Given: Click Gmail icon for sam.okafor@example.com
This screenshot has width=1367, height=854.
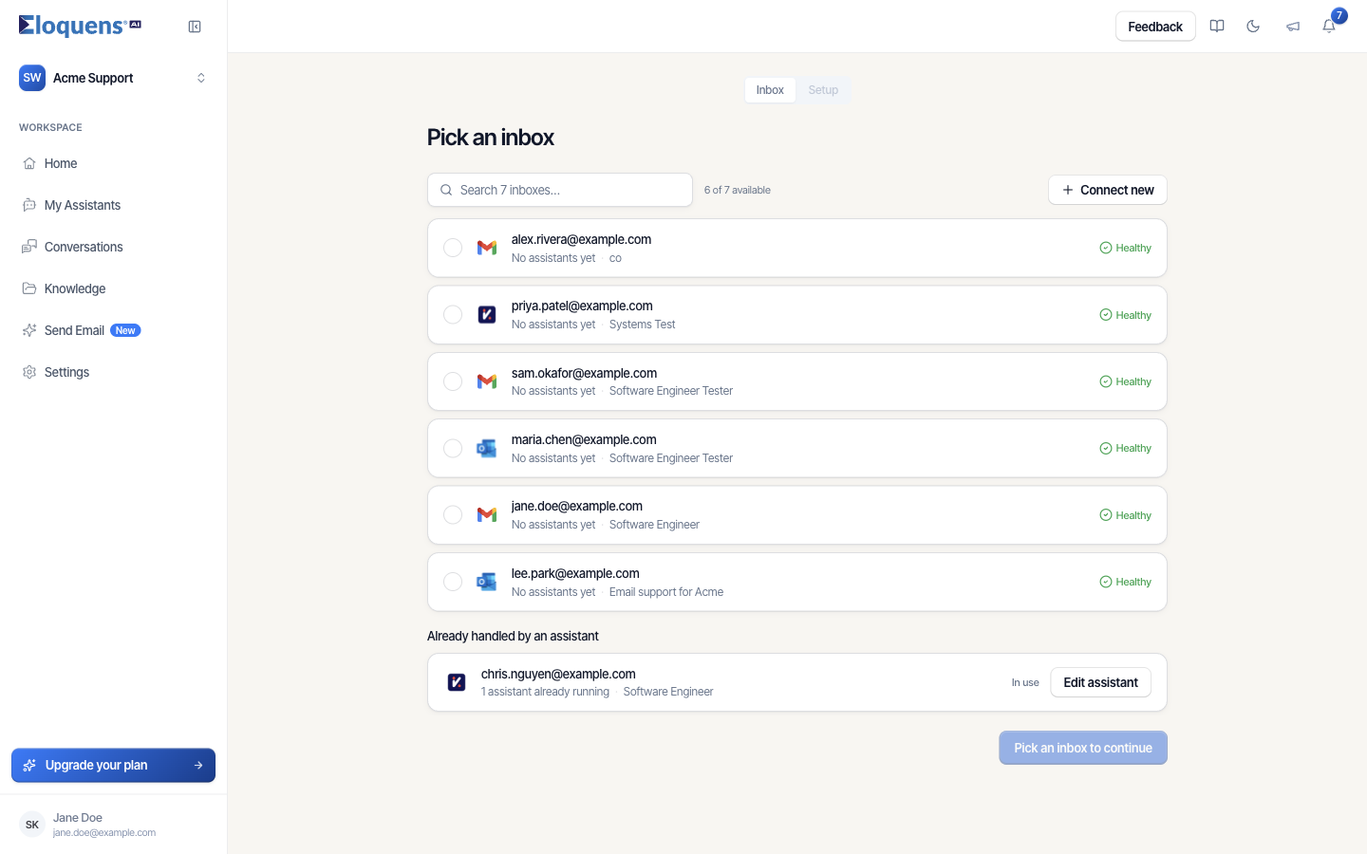Looking at the screenshot, I should pos(487,381).
